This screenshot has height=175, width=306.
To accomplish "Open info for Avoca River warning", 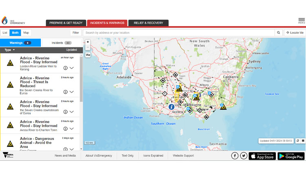I will tap(65, 129).
